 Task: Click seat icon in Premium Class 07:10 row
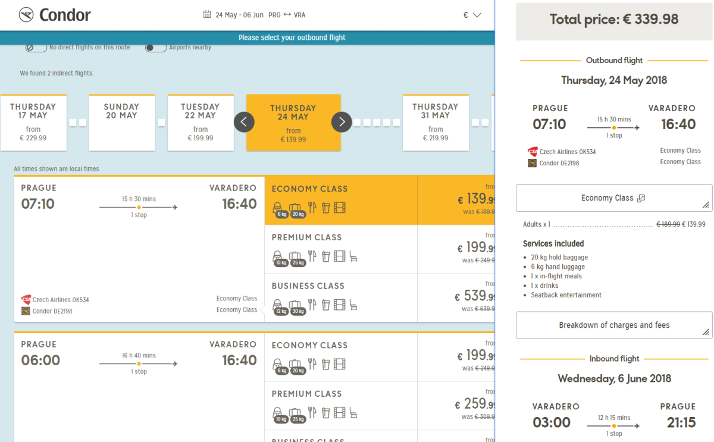click(353, 256)
